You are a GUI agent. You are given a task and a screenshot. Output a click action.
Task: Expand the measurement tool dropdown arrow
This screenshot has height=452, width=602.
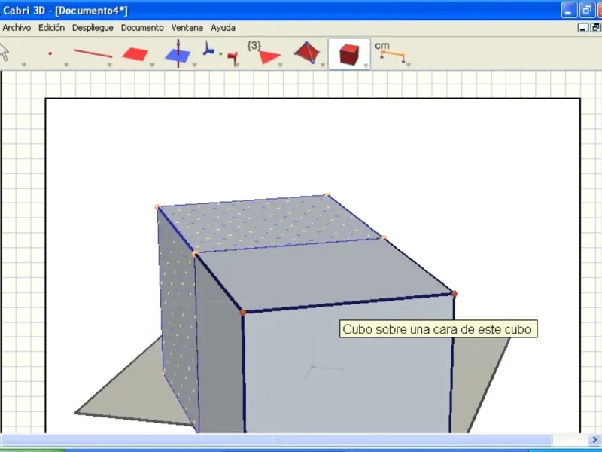pos(408,65)
